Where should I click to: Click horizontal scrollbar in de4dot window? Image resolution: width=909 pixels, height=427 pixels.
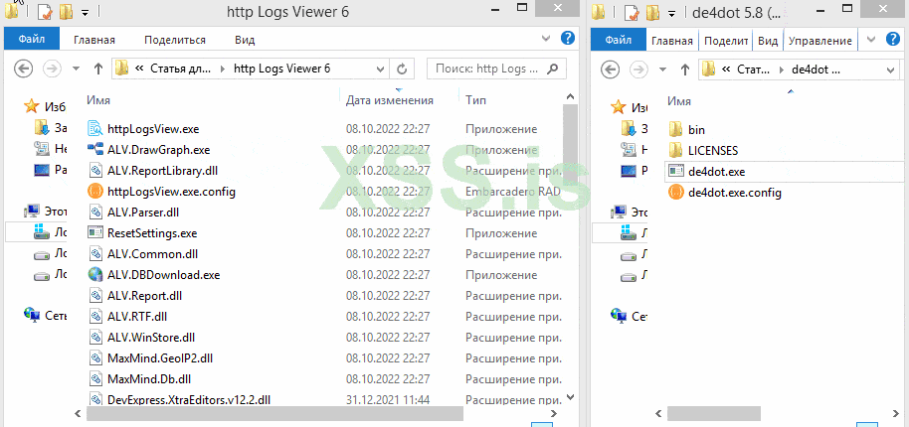click(x=714, y=414)
